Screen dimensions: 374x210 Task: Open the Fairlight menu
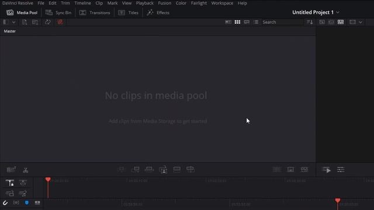[199, 3]
